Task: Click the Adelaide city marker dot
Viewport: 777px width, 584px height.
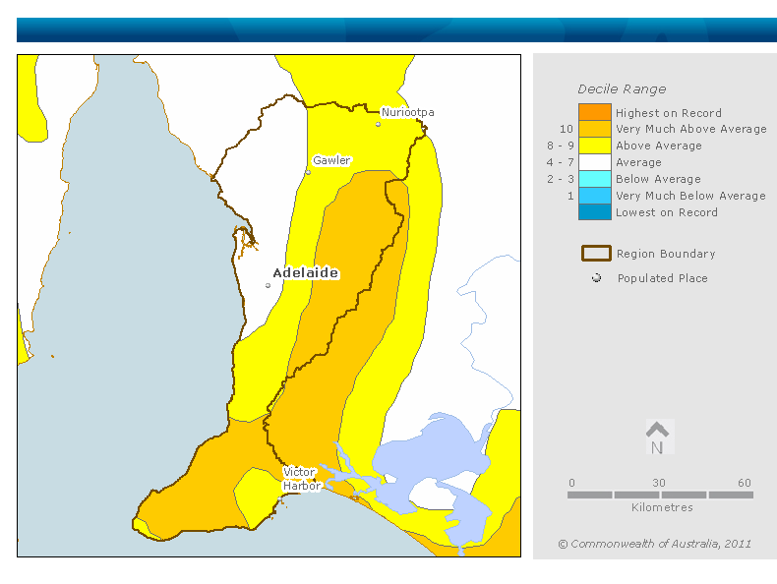Action: pyautogui.click(x=269, y=285)
